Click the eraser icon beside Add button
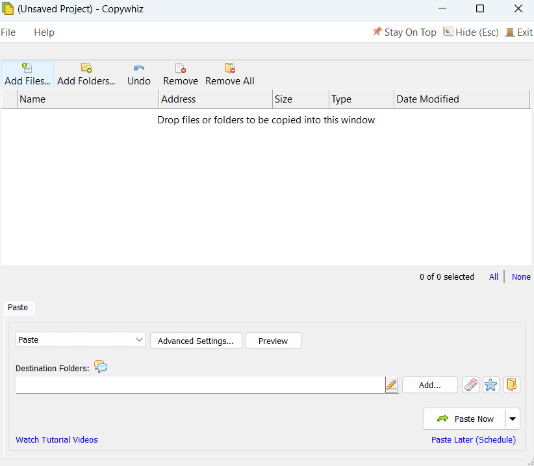534x466 pixels. click(471, 385)
